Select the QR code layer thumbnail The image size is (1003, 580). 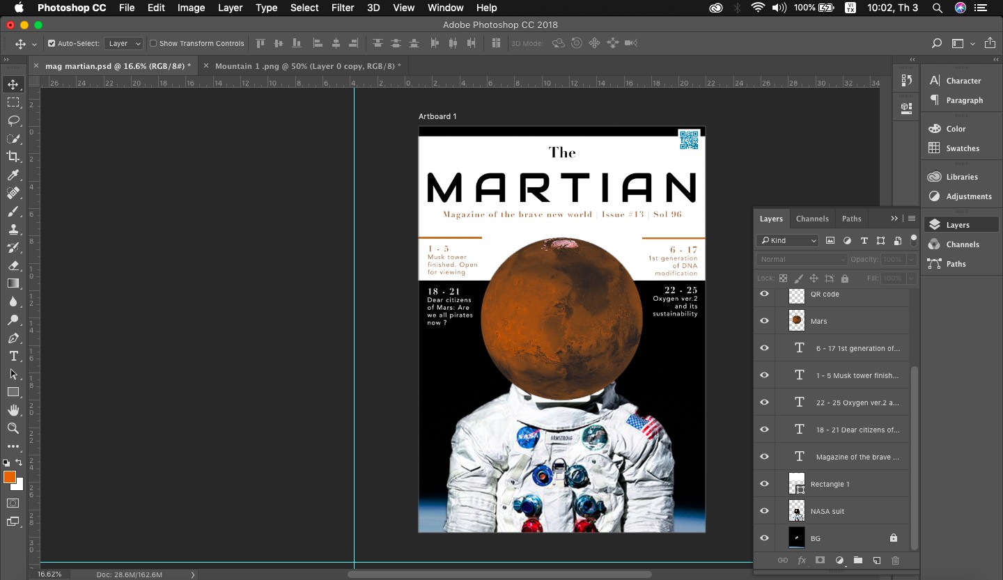point(797,295)
